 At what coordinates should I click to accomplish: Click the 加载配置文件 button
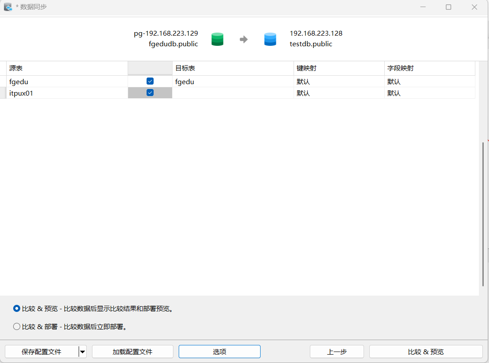[x=132, y=352]
